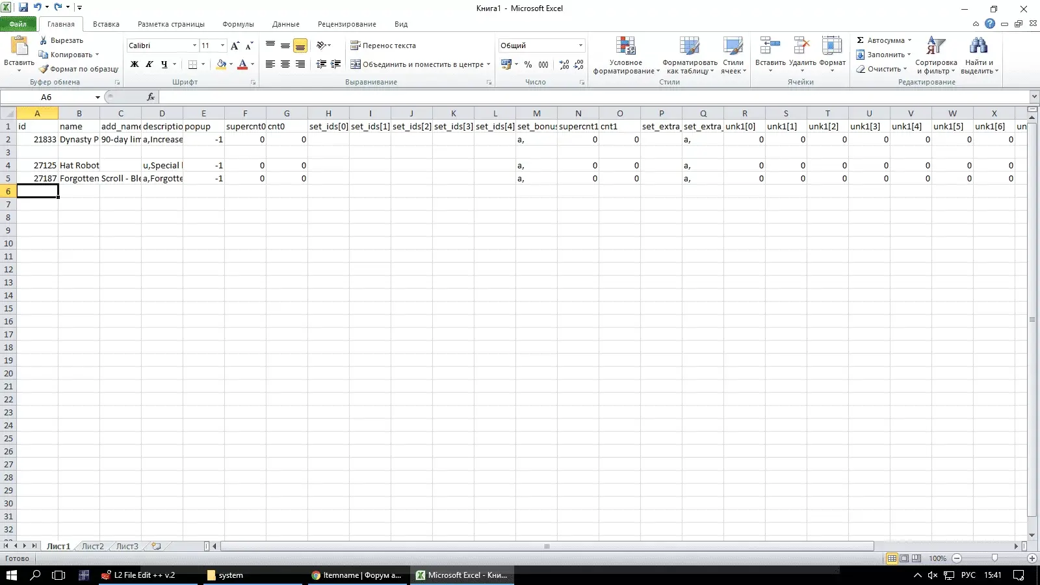Open Excel Help question mark icon
1040x585 pixels.
click(990, 23)
